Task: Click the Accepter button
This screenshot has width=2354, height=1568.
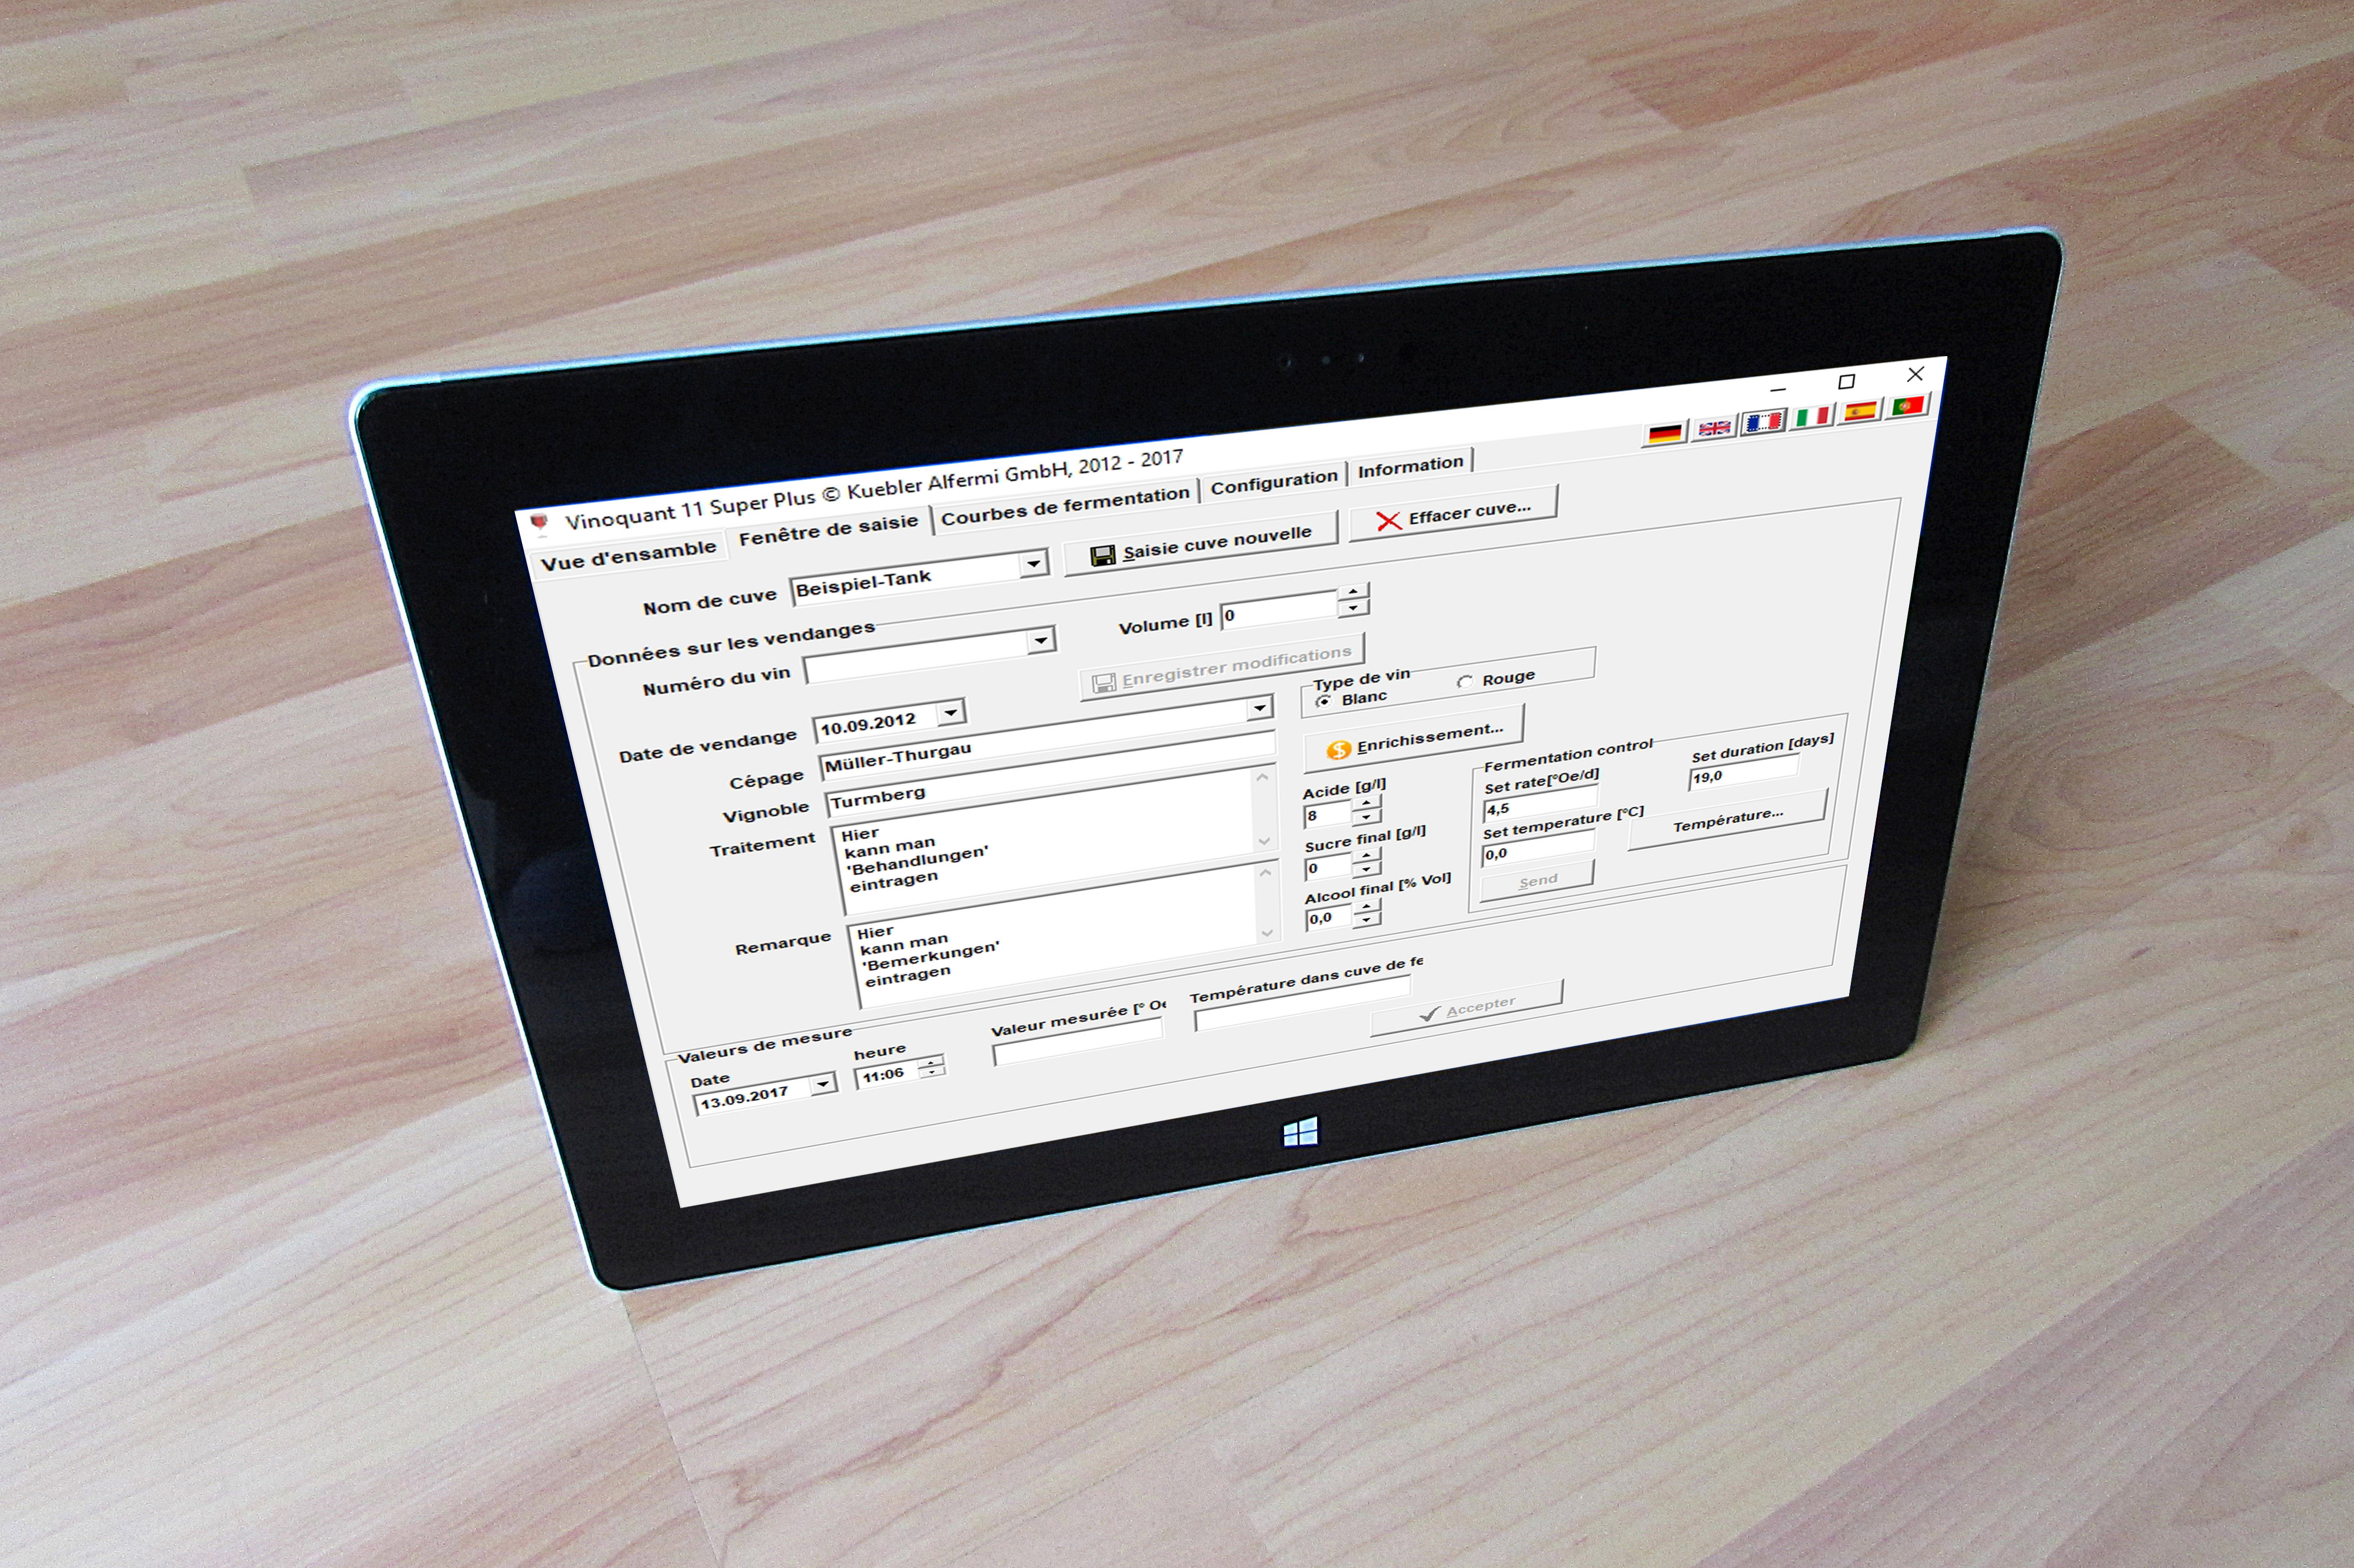Action: click(1467, 1008)
